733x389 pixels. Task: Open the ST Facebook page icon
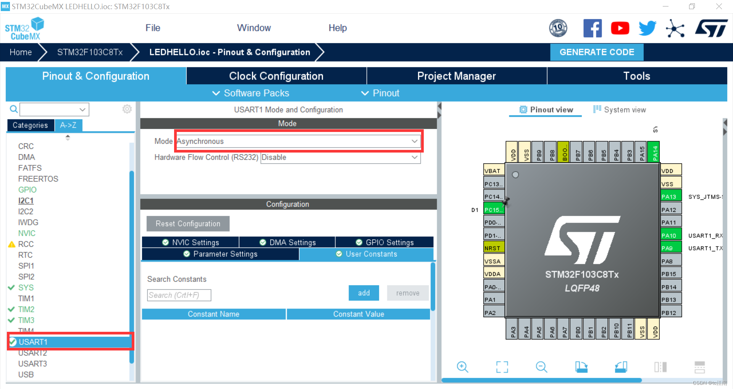pyautogui.click(x=593, y=28)
